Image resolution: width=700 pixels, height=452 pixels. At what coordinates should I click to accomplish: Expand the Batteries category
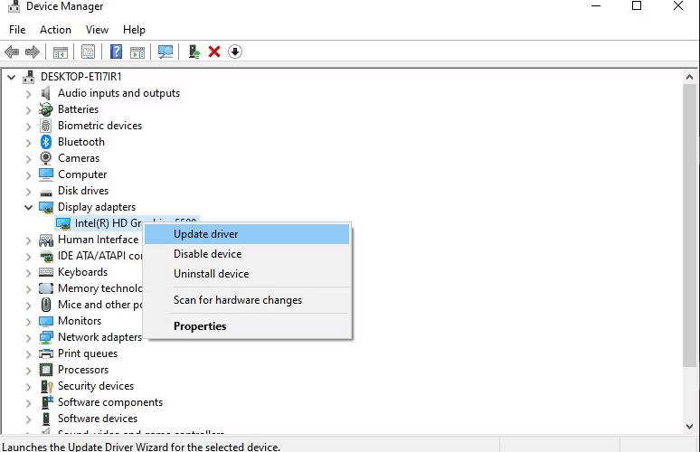pos(29,109)
